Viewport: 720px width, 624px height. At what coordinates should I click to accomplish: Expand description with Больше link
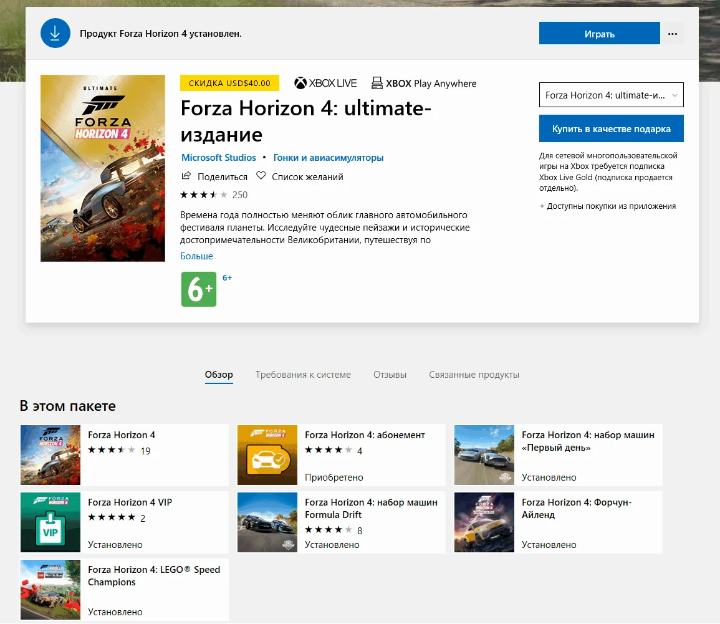point(196,256)
